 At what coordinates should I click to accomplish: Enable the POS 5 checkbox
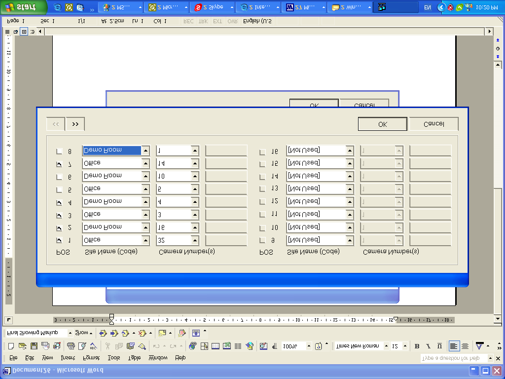[59, 189]
